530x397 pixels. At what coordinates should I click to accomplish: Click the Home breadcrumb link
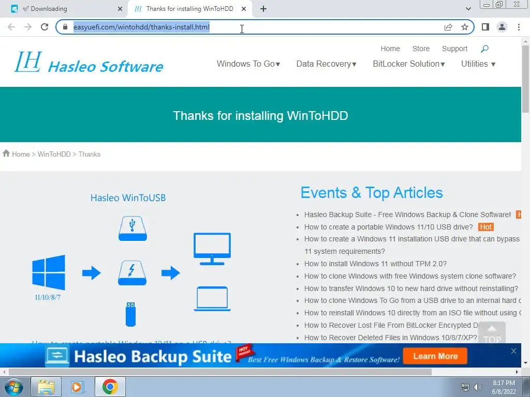tap(21, 154)
